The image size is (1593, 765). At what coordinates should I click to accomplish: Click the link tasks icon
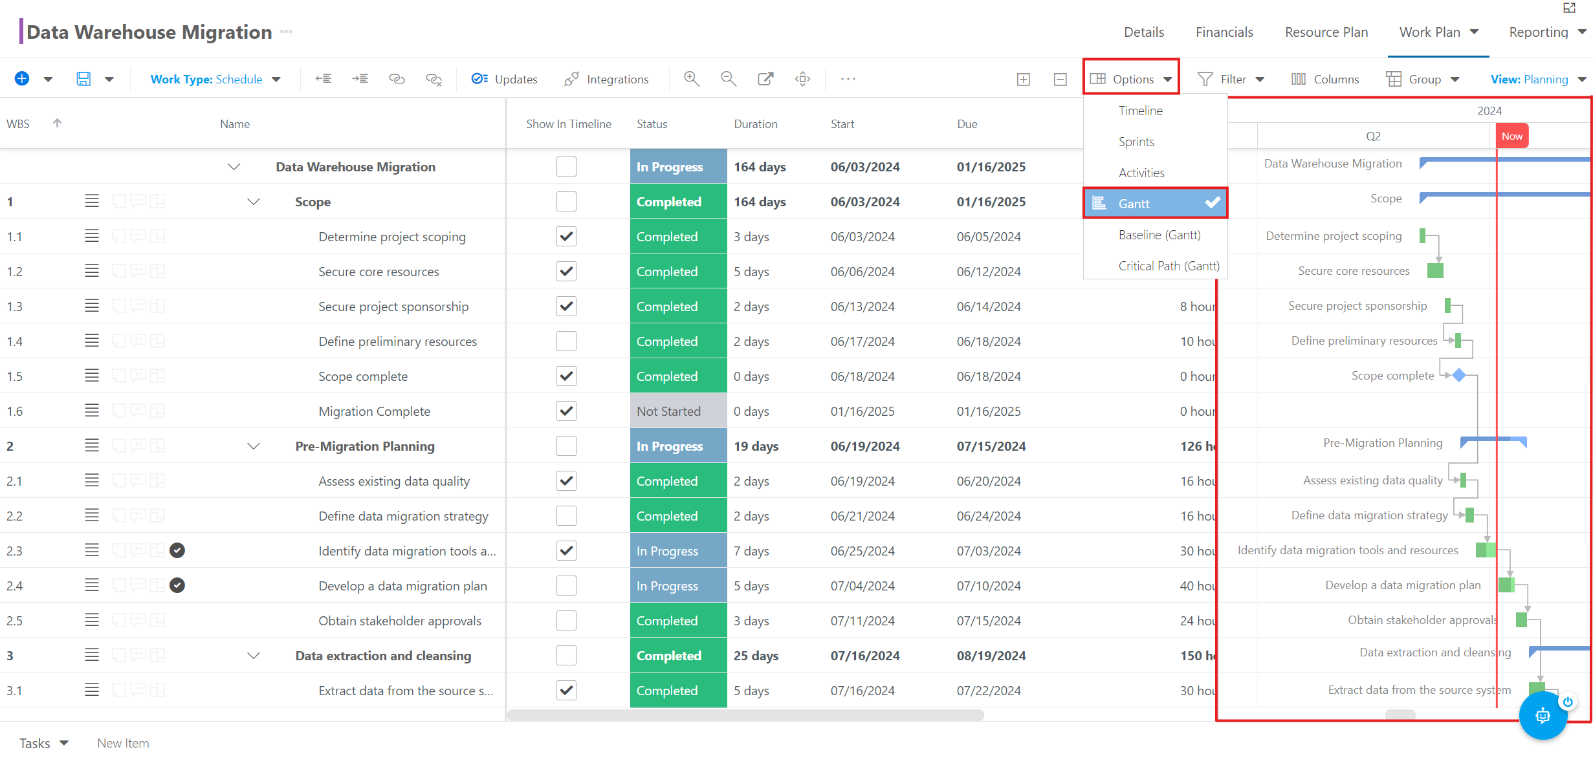(x=397, y=79)
